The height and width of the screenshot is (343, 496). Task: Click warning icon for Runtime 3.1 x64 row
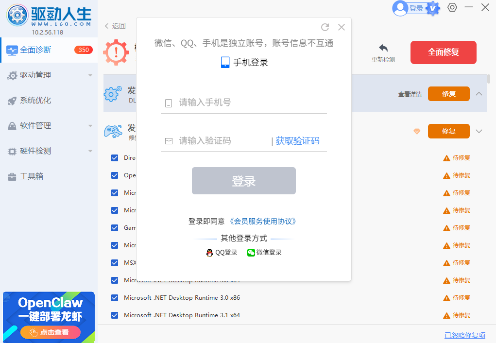click(x=446, y=316)
